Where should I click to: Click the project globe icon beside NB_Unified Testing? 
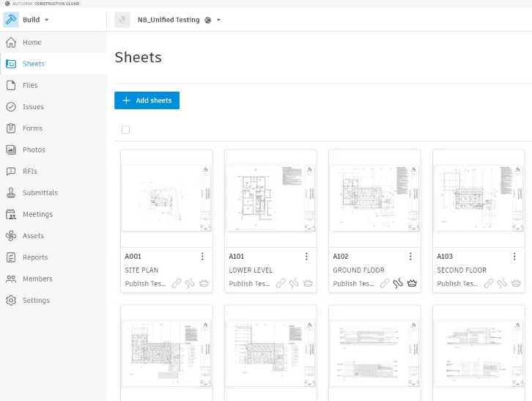coord(208,20)
